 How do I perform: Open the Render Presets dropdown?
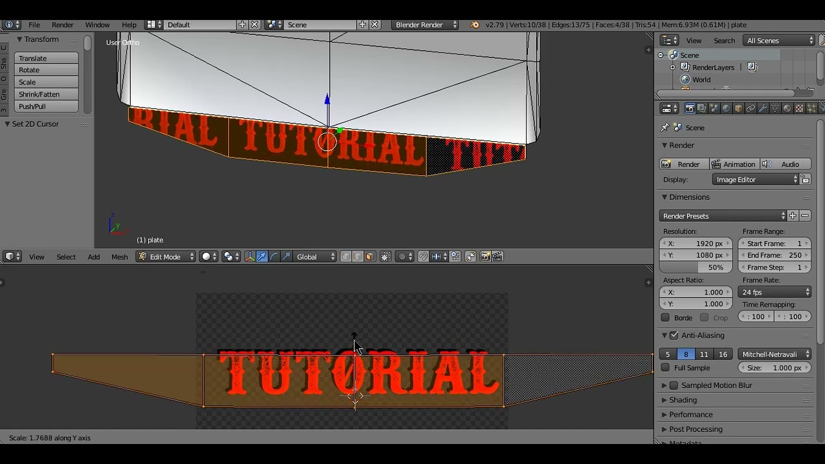(x=723, y=216)
